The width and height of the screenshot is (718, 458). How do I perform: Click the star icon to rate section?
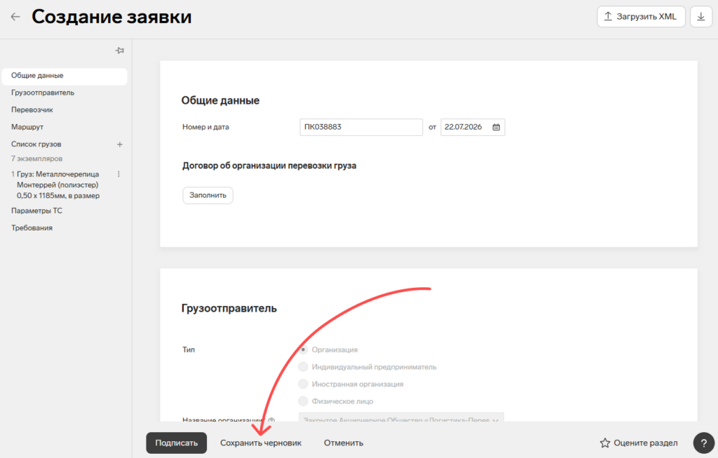coord(605,443)
